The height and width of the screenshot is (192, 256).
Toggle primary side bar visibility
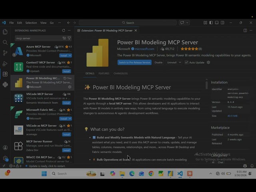point(211,23)
